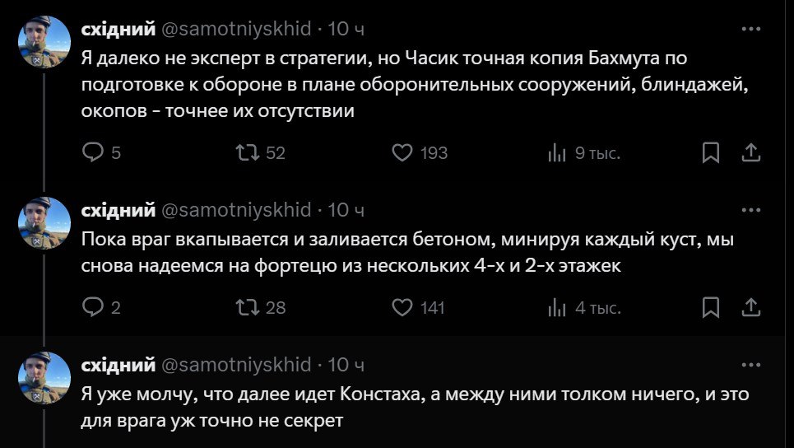Share the first tweet about Часик
794x448 pixels.
coord(750,152)
